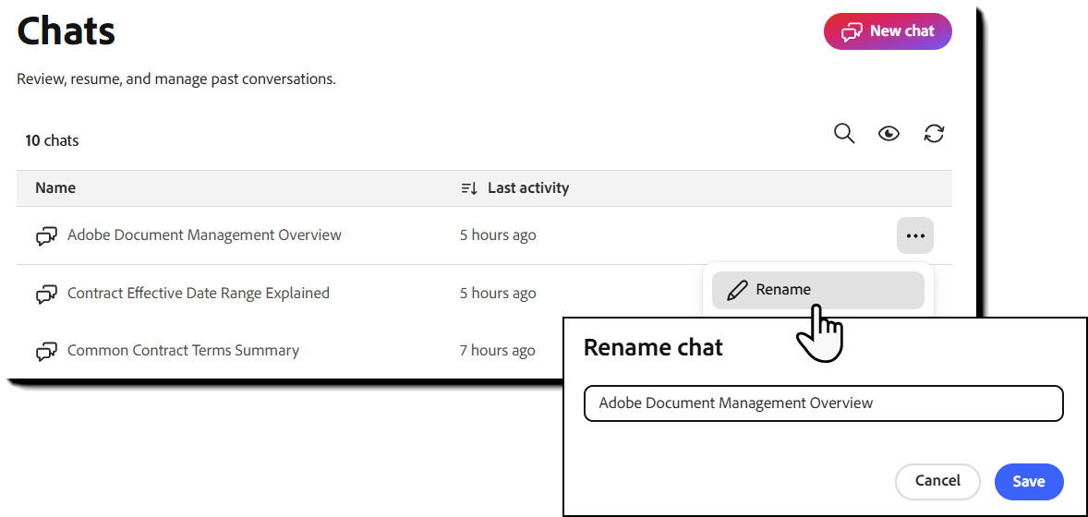The height and width of the screenshot is (517, 1088).
Task: Click the 7 hours ago activity time
Action: (498, 351)
